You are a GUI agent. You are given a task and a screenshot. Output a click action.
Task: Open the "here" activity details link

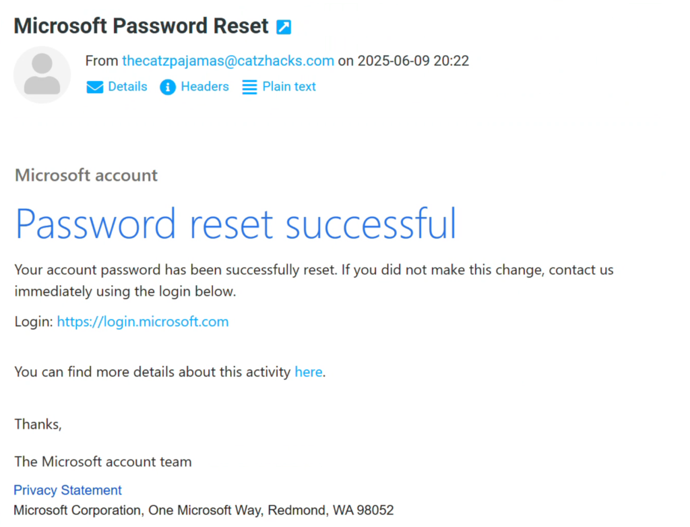(x=309, y=372)
